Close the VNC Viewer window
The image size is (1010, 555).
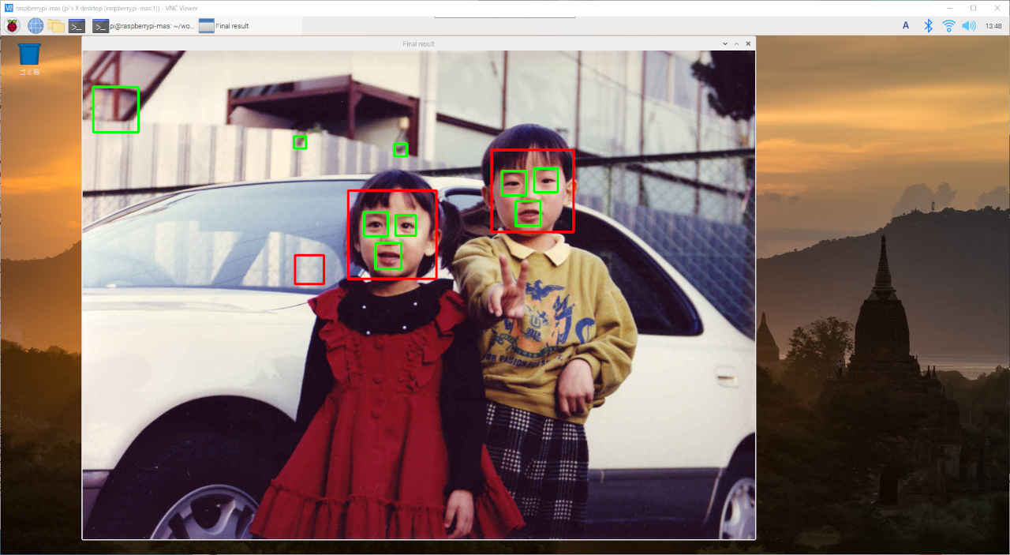coord(996,8)
